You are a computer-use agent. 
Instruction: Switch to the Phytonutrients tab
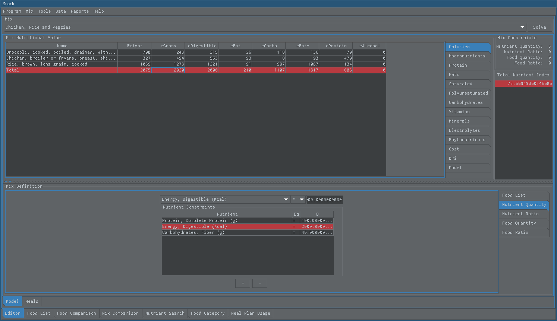(x=468, y=140)
